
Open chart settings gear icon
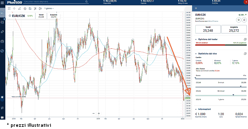pyautogui.click(x=25, y=8)
